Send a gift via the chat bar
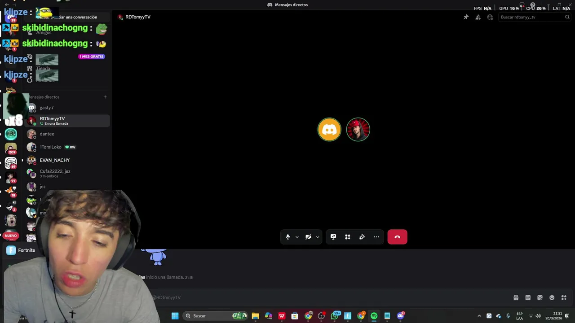Image resolution: width=575 pixels, height=323 pixels. click(x=516, y=297)
